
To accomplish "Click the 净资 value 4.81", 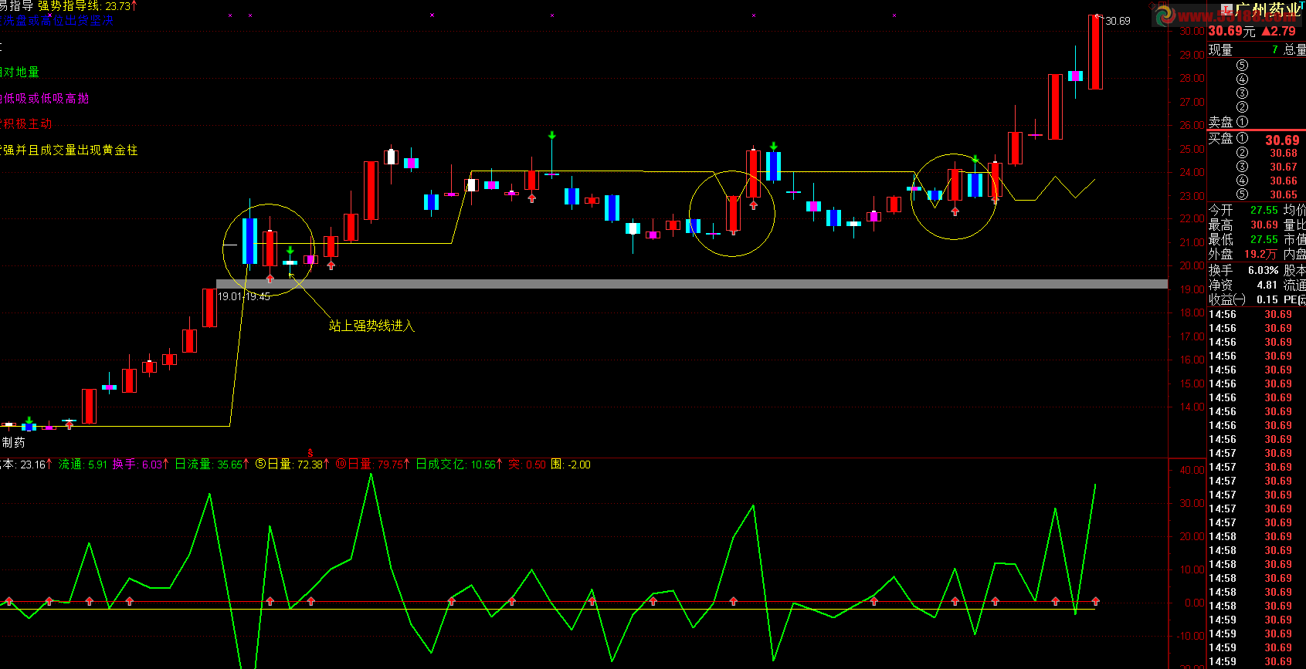I will tap(1267, 286).
